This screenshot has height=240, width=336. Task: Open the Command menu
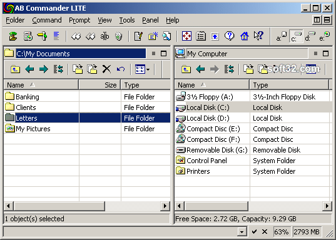[47, 20]
